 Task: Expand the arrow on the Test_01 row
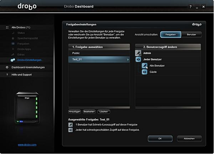(128, 60)
